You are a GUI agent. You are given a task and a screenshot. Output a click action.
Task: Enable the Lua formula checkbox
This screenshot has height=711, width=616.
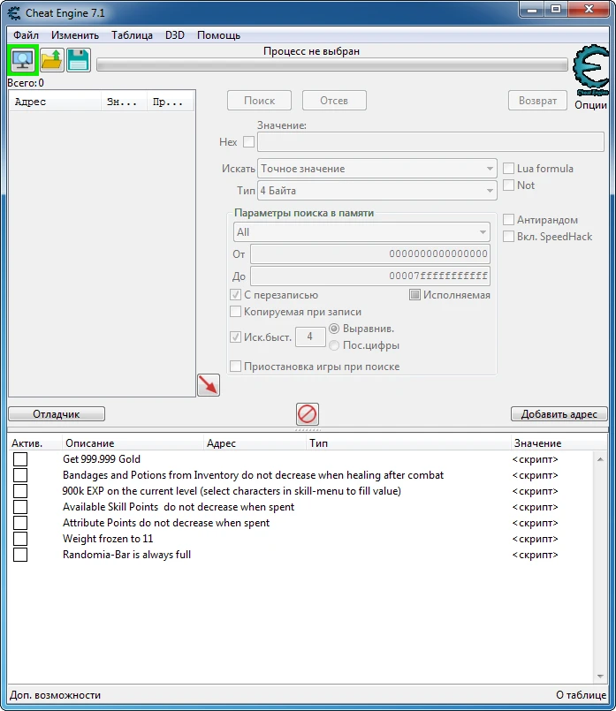point(508,168)
